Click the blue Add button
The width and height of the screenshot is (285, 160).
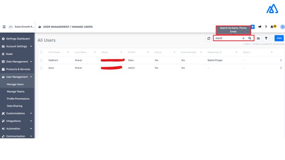click(x=279, y=38)
